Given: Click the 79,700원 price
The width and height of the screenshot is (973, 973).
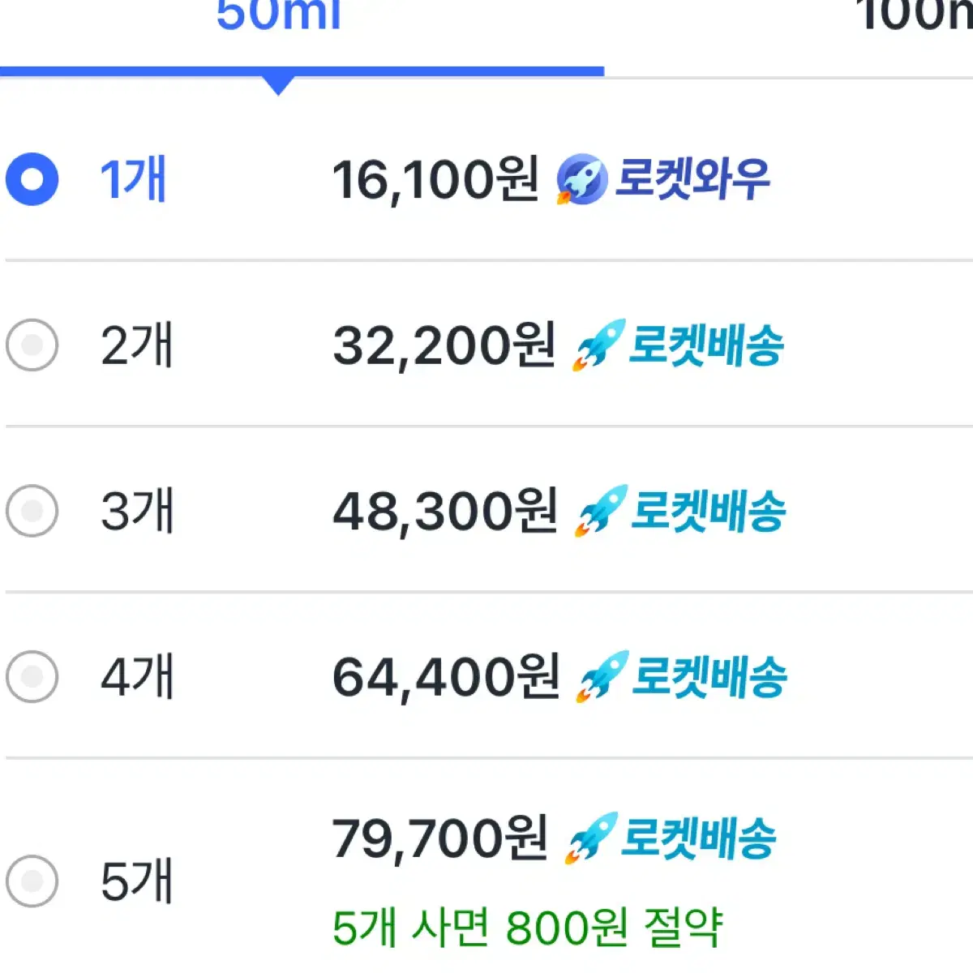Looking at the screenshot, I should pos(440,838).
